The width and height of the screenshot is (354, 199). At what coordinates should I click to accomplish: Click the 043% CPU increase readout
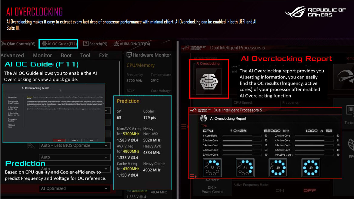click(238, 131)
